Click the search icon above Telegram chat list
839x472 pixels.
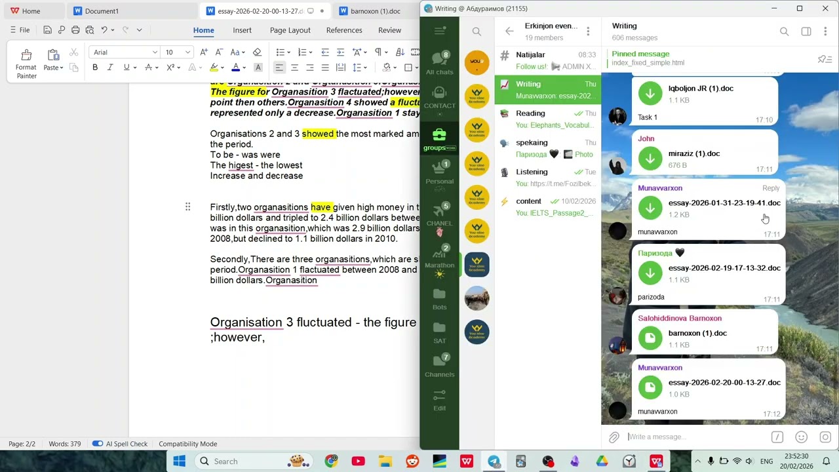477,31
